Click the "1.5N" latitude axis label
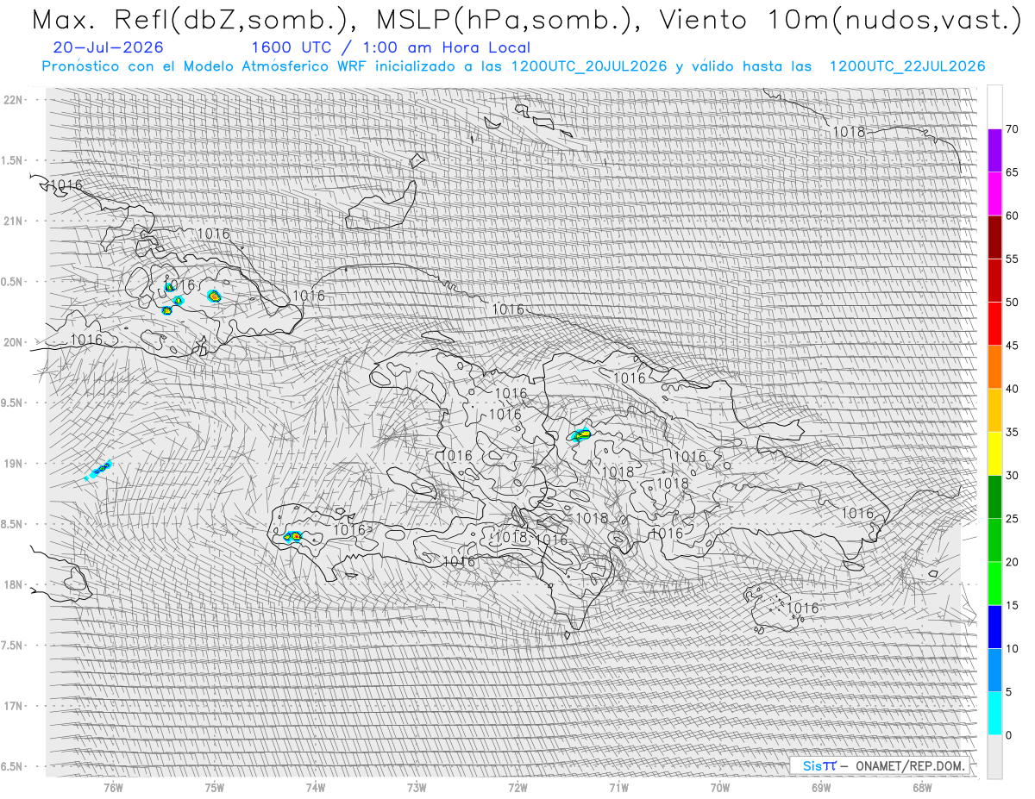 coord(13,160)
